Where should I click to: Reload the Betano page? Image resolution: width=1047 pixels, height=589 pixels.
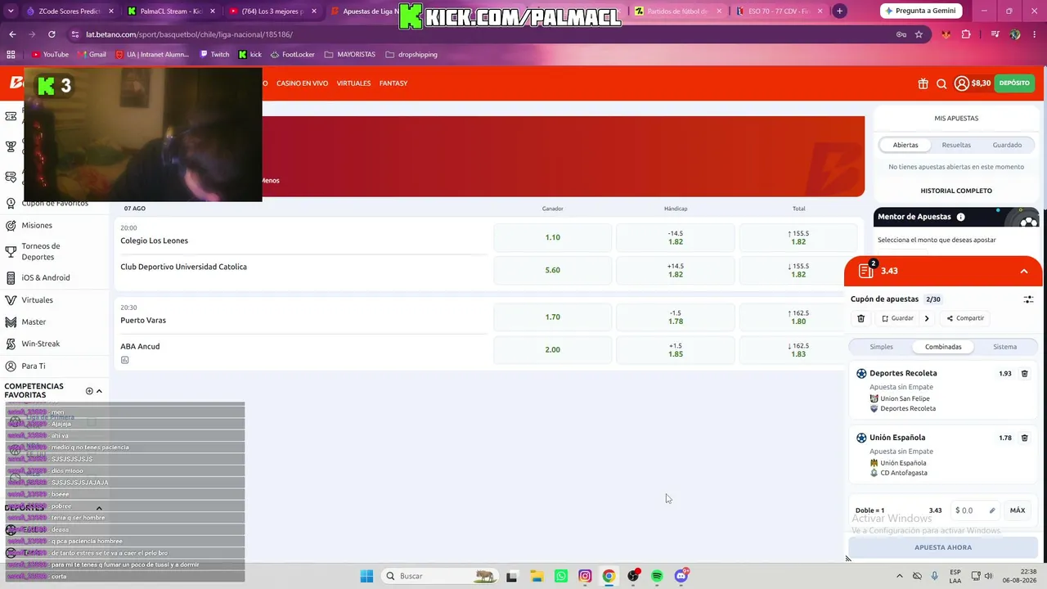pos(52,34)
